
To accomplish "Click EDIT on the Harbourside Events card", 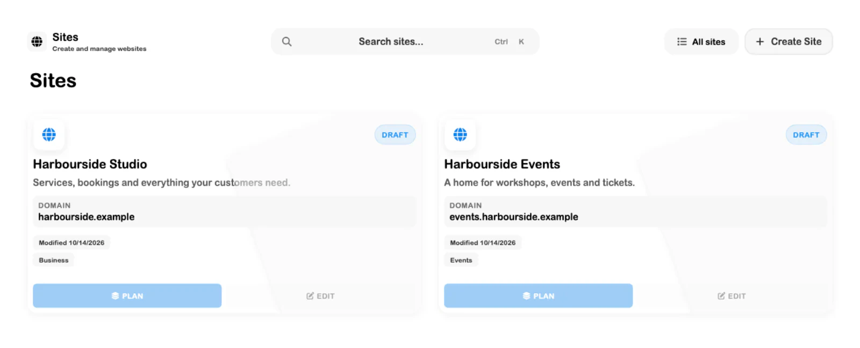I will pos(732,296).
